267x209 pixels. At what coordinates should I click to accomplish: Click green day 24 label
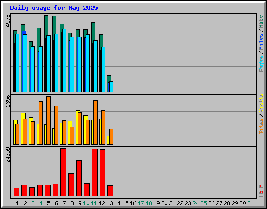(196, 203)
